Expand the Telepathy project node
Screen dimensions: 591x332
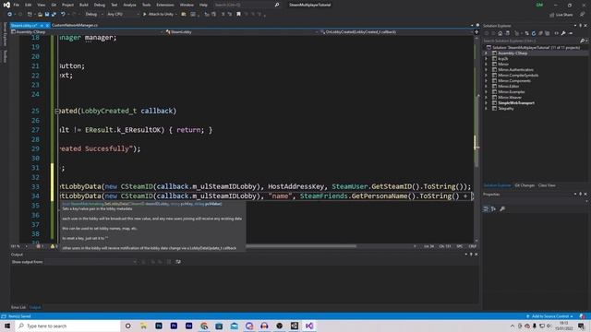point(487,109)
